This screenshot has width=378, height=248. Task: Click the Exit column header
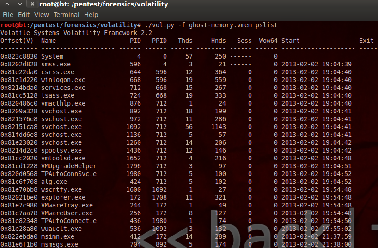[x=366, y=41]
